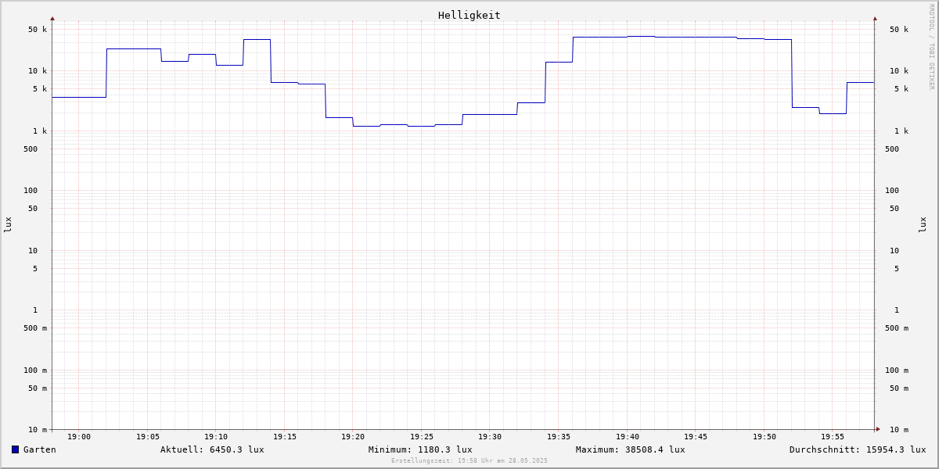Screen dimensions: 939x469
Task: Click the 19:20 time axis label
Action: pyautogui.click(x=353, y=437)
